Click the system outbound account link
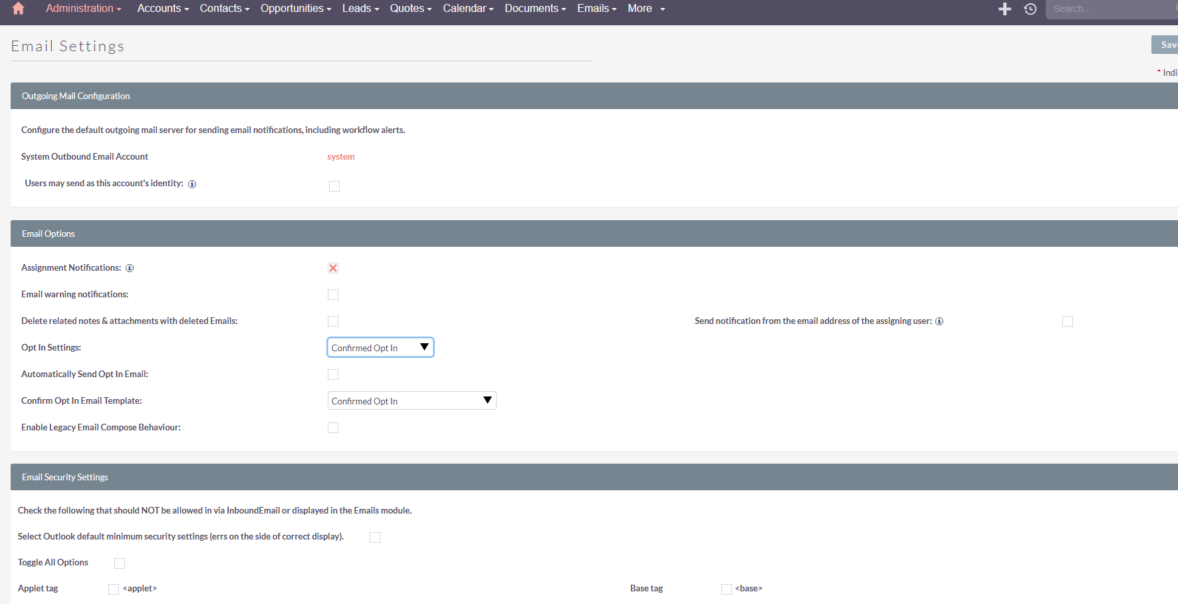Image resolution: width=1178 pixels, height=604 pixels. (340, 157)
